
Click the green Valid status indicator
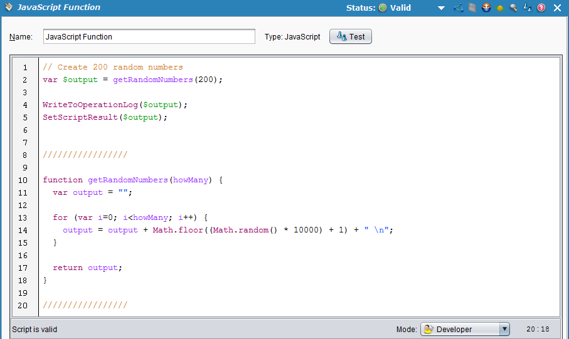(383, 8)
